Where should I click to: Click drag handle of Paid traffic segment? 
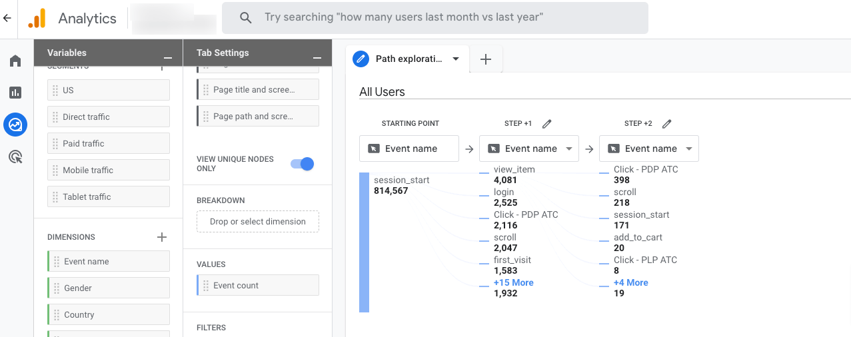(55, 143)
